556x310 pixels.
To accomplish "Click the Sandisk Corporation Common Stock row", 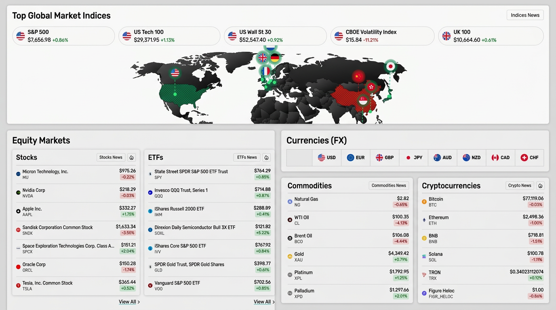I will [x=76, y=230].
